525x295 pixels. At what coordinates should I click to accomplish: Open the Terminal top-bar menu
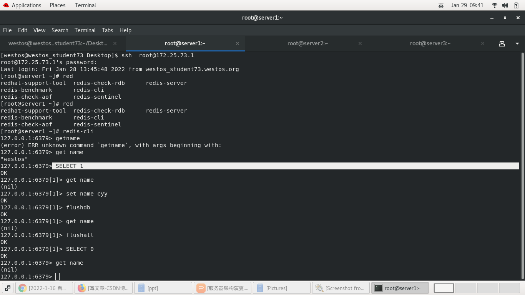tap(85, 5)
